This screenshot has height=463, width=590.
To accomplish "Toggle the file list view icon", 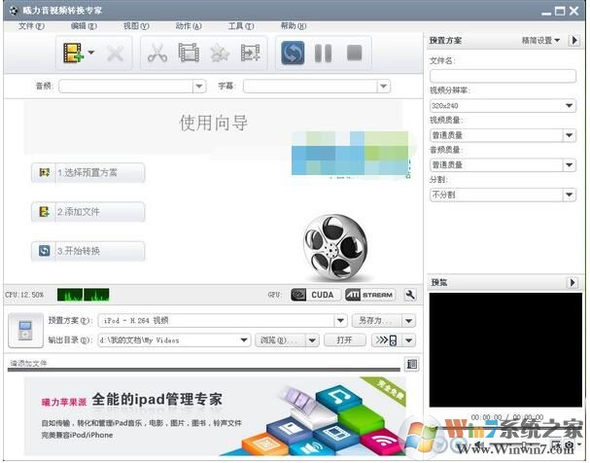I will (x=412, y=364).
